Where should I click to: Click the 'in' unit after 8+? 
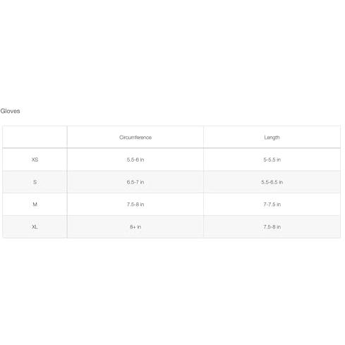coord(139,226)
